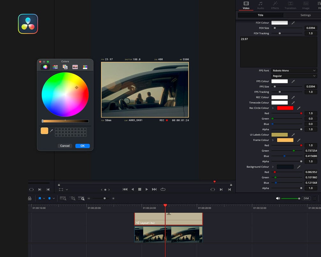This screenshot has width=321, height=257.
Task: Open the Video inspector tab
Action: pyautogui.click(x=246, y=5)
